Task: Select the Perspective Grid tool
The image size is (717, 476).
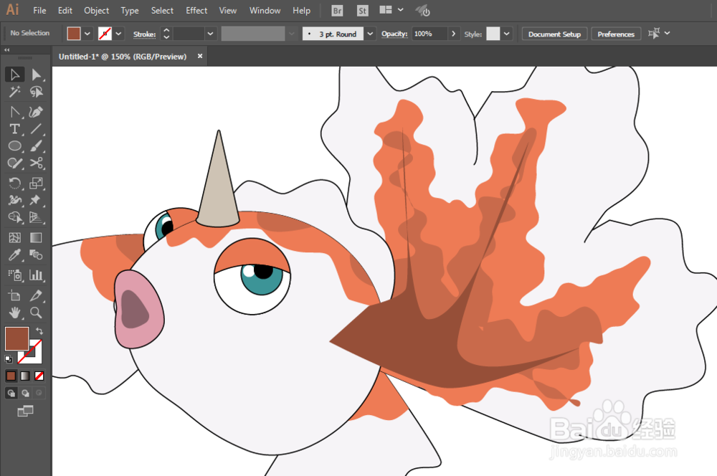Action: pos(36,217)
